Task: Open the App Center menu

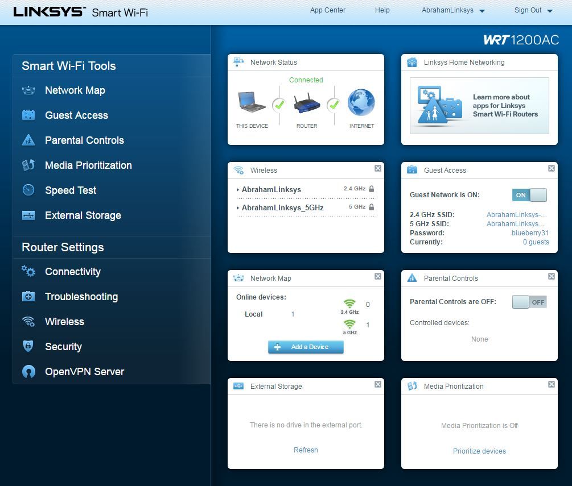Action: [x=327, y=10]
